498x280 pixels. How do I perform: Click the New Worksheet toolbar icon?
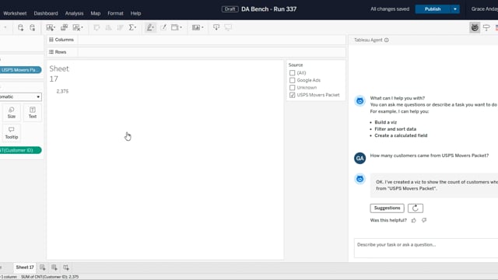click(x=50, y=28)
